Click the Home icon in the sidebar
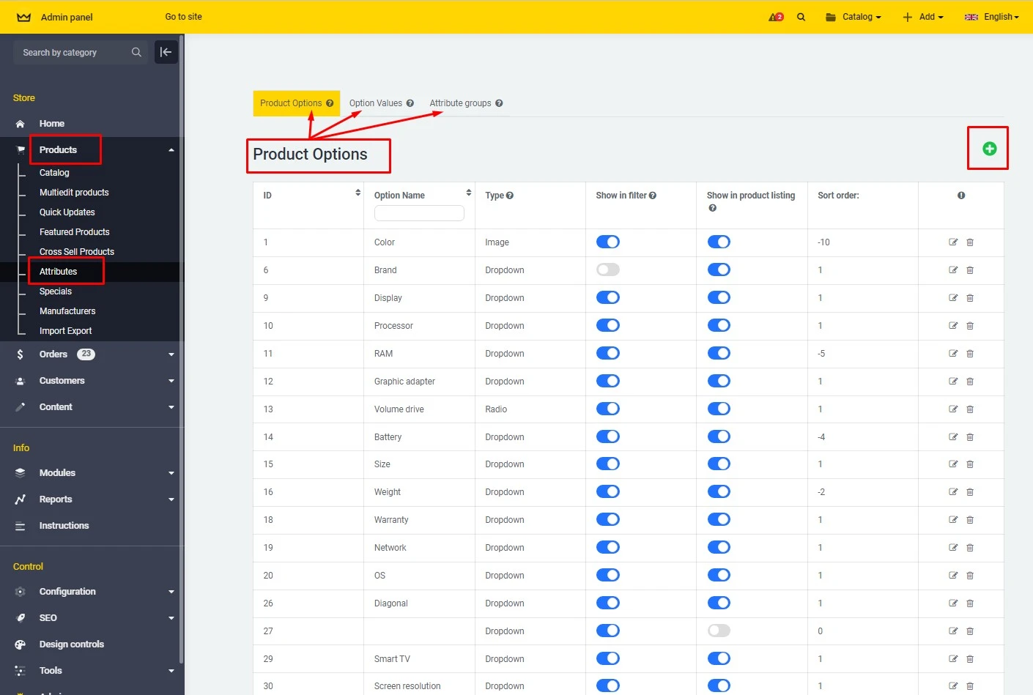The width and height of the screenshot is (1033, 695). [x=20, y=123]
